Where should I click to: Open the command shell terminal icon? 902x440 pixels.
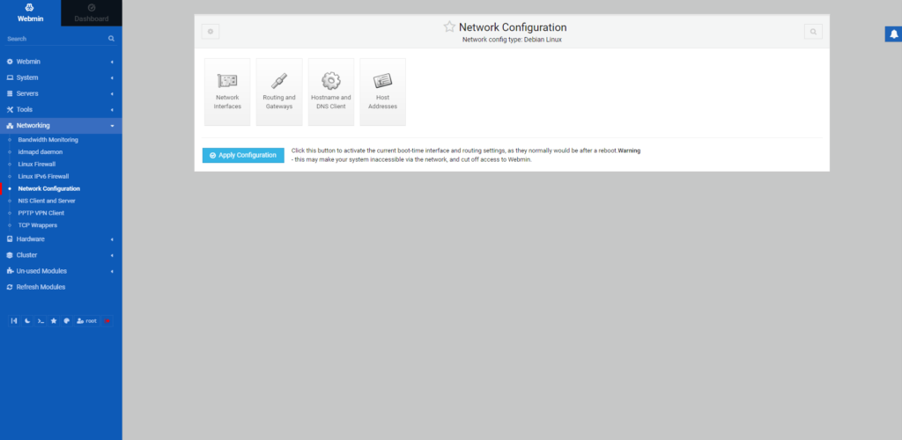(x=41, y=321)
